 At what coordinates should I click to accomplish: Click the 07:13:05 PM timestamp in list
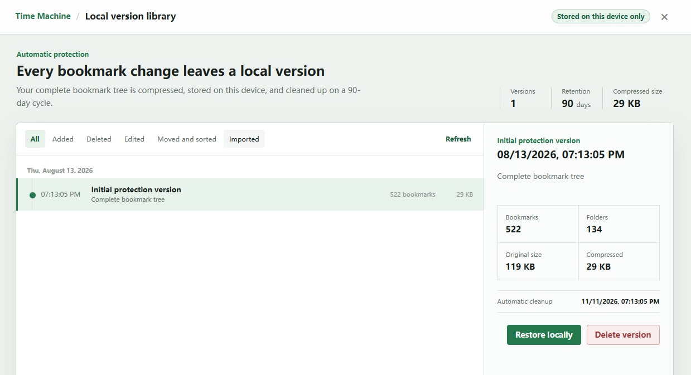[x=61, y=194]
